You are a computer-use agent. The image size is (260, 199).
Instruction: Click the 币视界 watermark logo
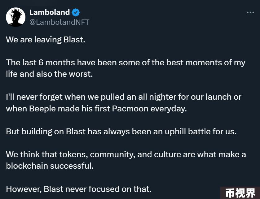point(240,193)
